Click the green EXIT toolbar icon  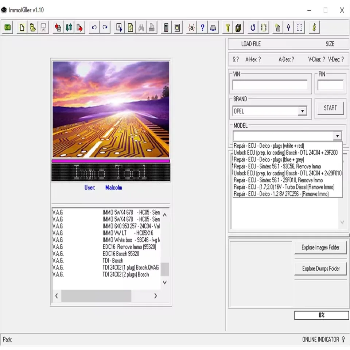(x=7, y=27)
